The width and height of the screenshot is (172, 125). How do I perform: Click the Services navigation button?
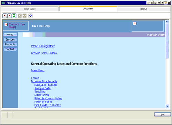[x=10, y=39]
